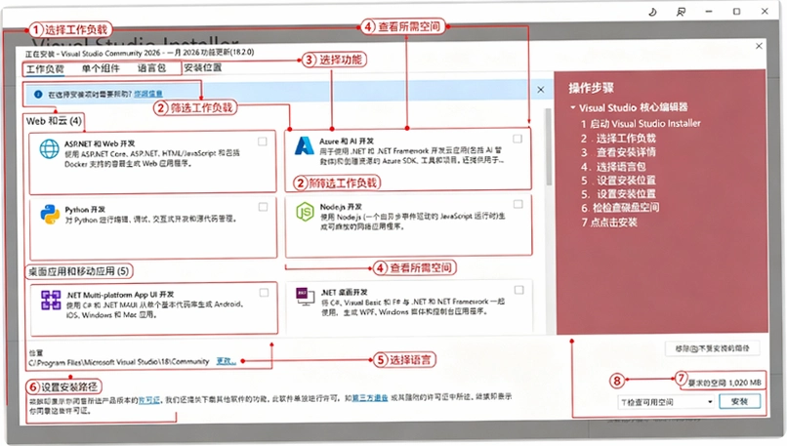The width and height of the screenshot is (787, 446).
Task: Click the remove unsupported components button
Action: click(712, 348)
